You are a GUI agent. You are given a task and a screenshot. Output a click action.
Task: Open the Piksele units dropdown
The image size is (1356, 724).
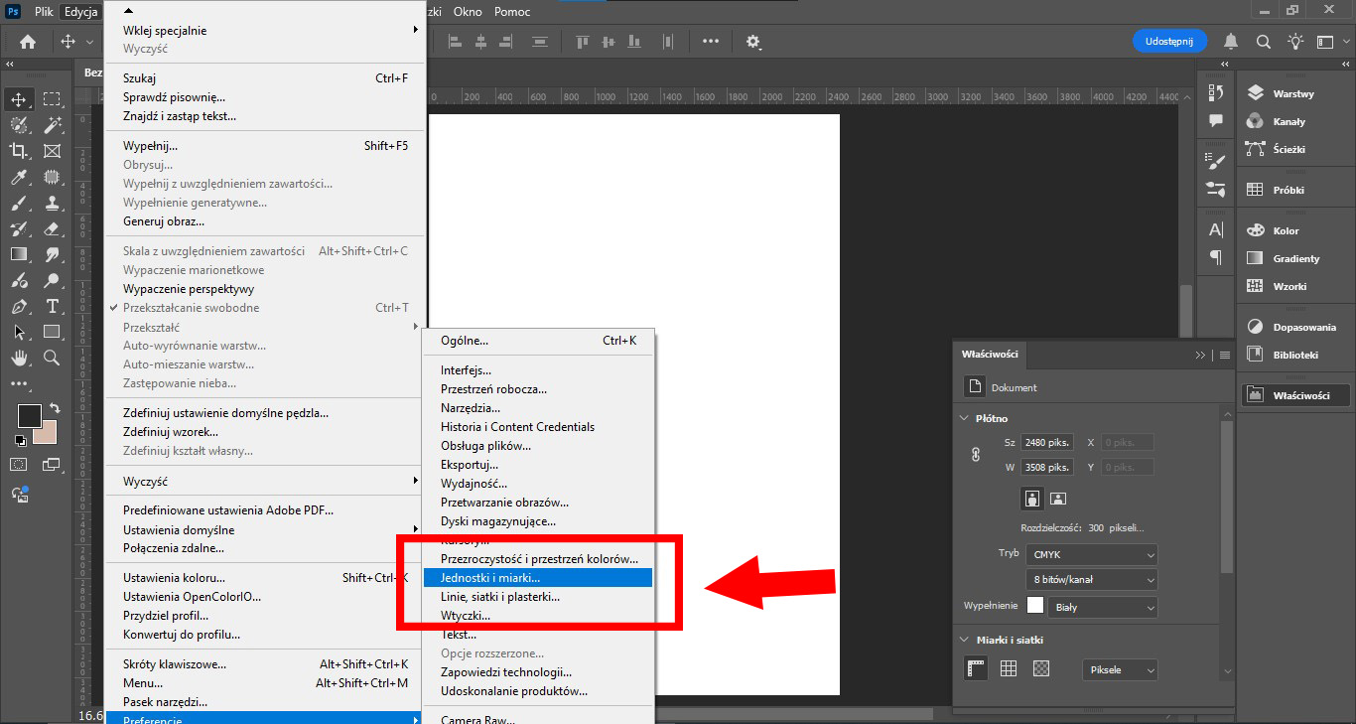pos(1120,670)
